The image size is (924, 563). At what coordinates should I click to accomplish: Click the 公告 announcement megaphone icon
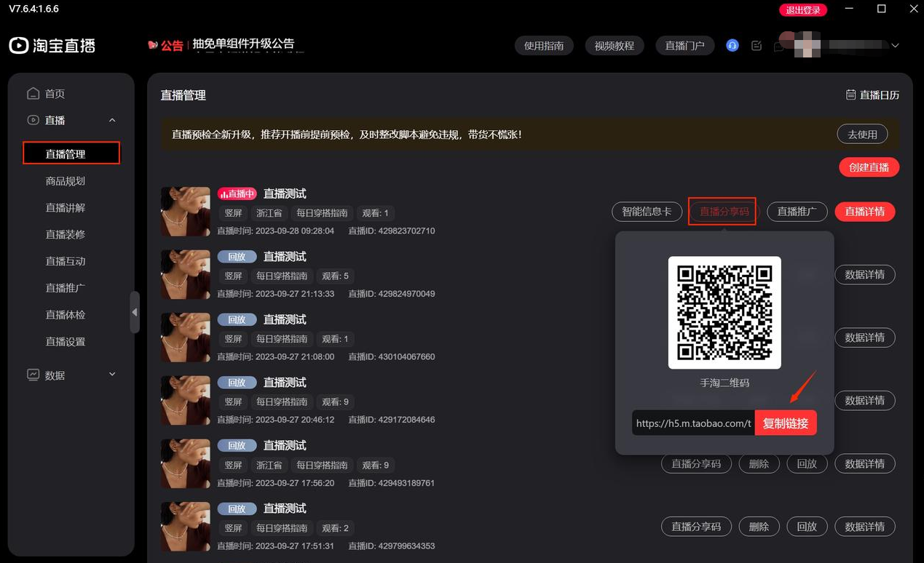coord(153,45)
